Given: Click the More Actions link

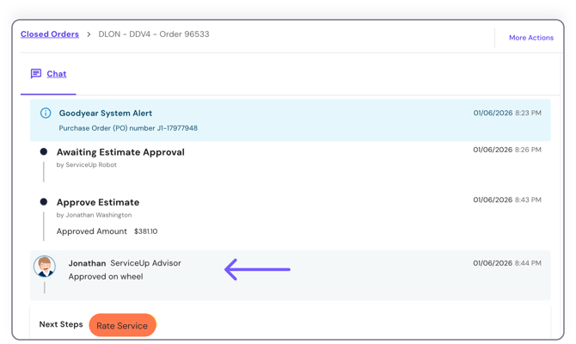Looking at the screenshot, I should click(x=530, y=38).
